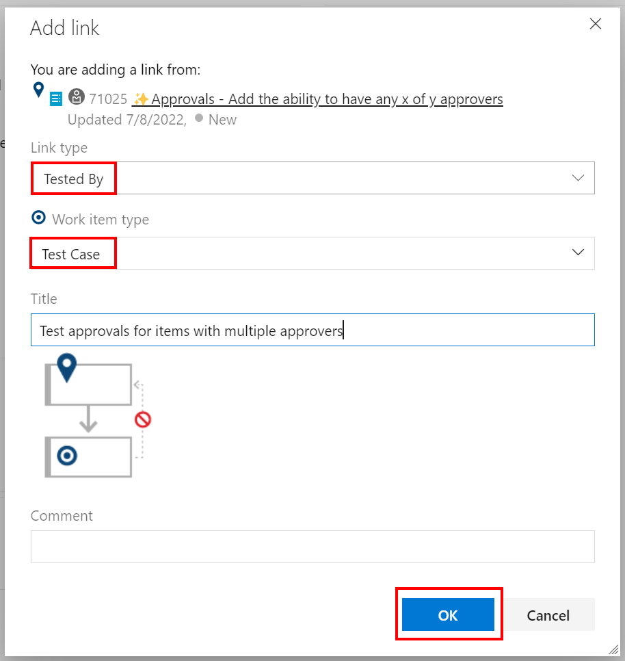Open the Link type dropdown showing Tested By
The height and width of the screenshot is (661, 625).
[312, 178]
